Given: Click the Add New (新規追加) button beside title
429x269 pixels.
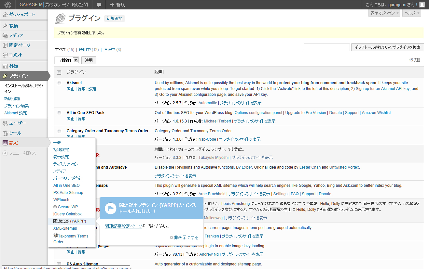Looking at the screenshot, I should click(x=115, y=19).
